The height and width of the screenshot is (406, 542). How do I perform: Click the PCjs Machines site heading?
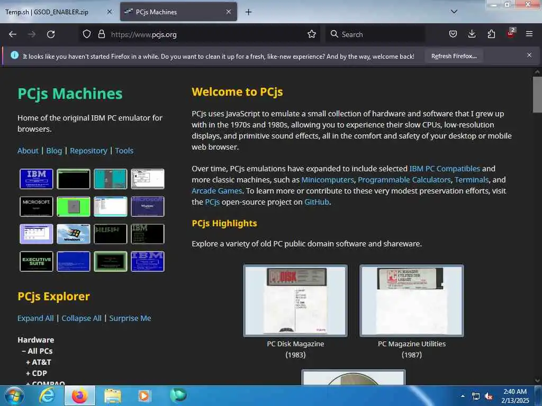coord(70,94)
